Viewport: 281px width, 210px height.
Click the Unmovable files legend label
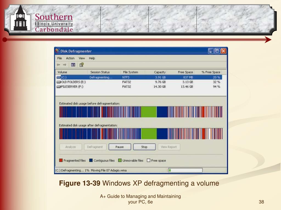(x=133, y=161)
